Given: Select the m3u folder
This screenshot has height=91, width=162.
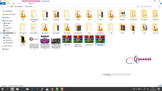Looking at the screenshot, I should 89,15.
